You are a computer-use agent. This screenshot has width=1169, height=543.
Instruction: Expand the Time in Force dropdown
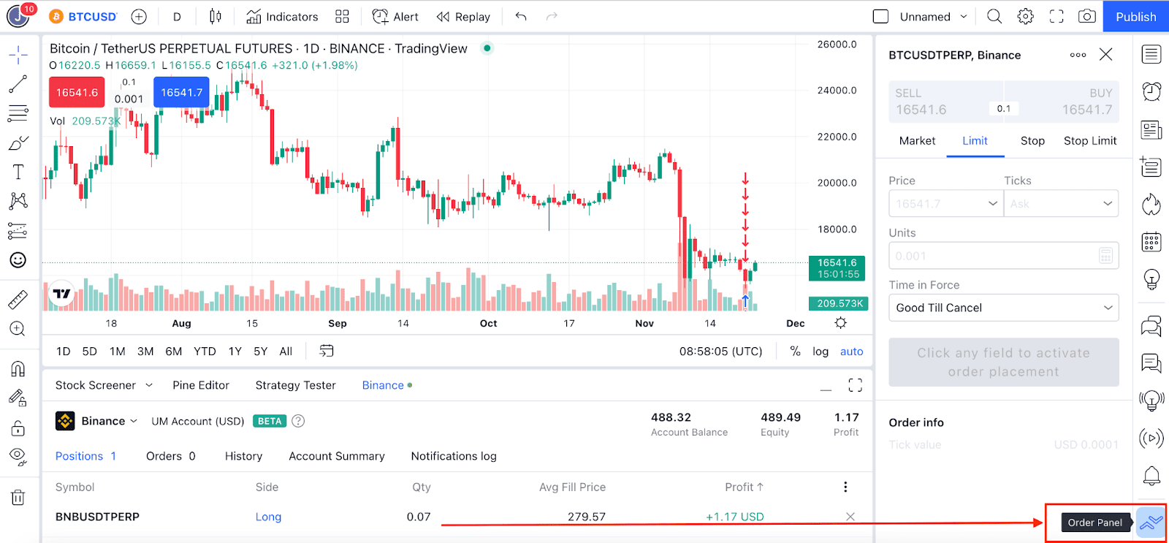(x=1003, y=308)
